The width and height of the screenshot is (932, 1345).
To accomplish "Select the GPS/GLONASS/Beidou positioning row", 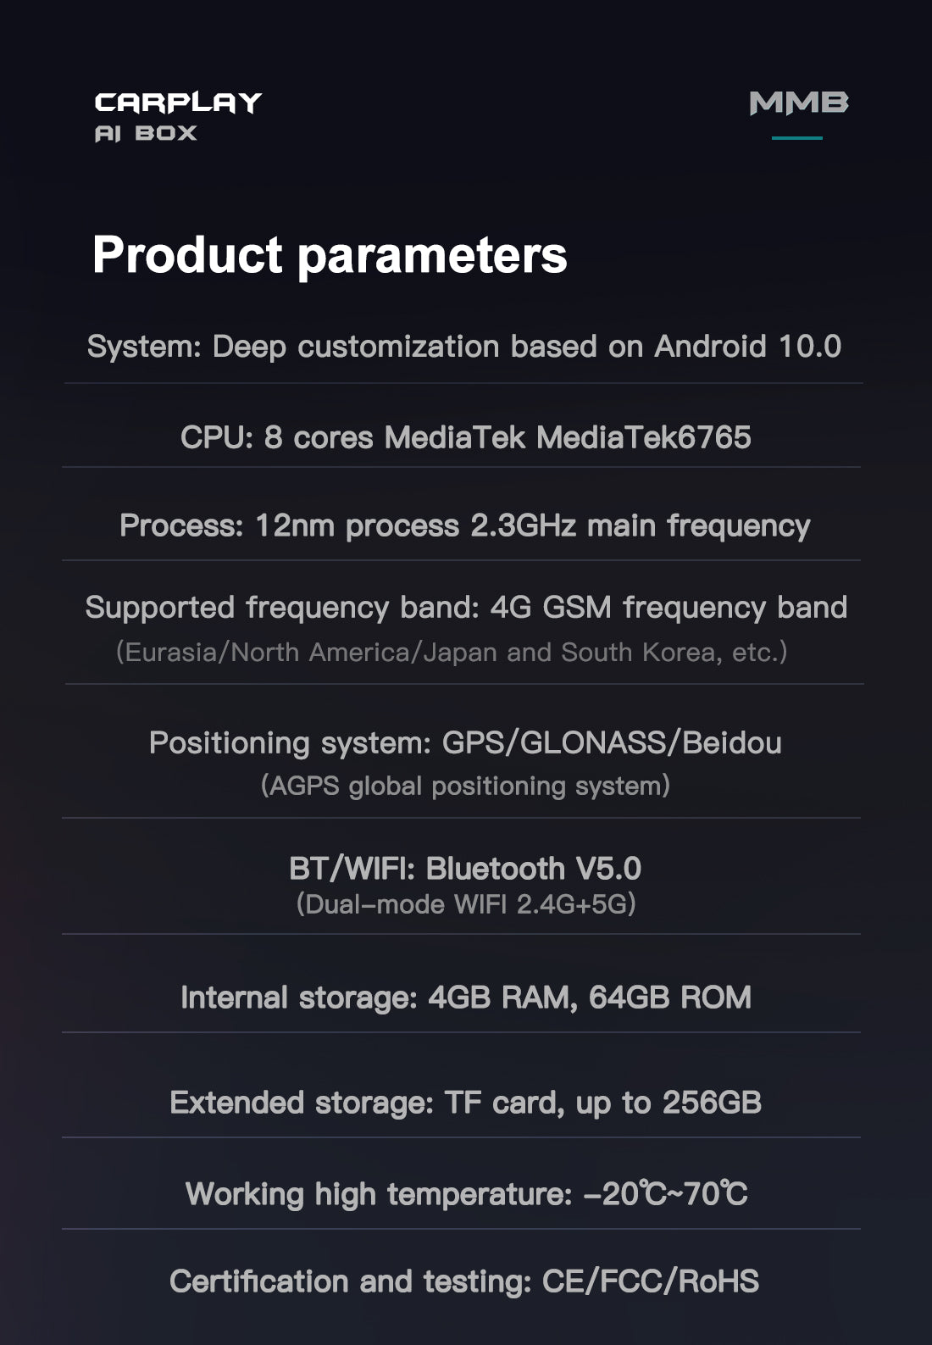I will click(x=465, y=743).
